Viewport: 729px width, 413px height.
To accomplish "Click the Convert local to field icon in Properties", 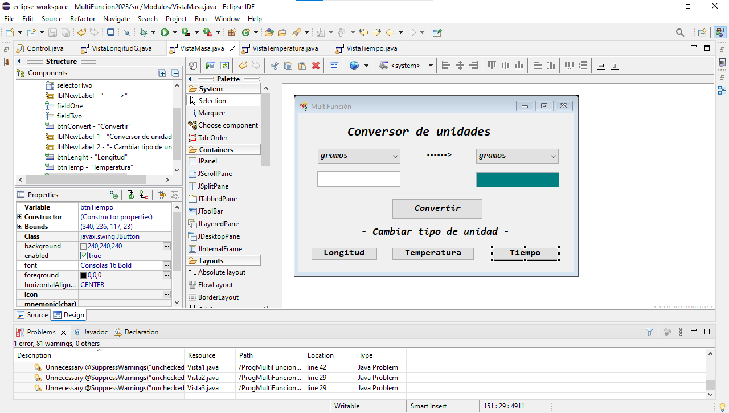I will tap(144, 195).
